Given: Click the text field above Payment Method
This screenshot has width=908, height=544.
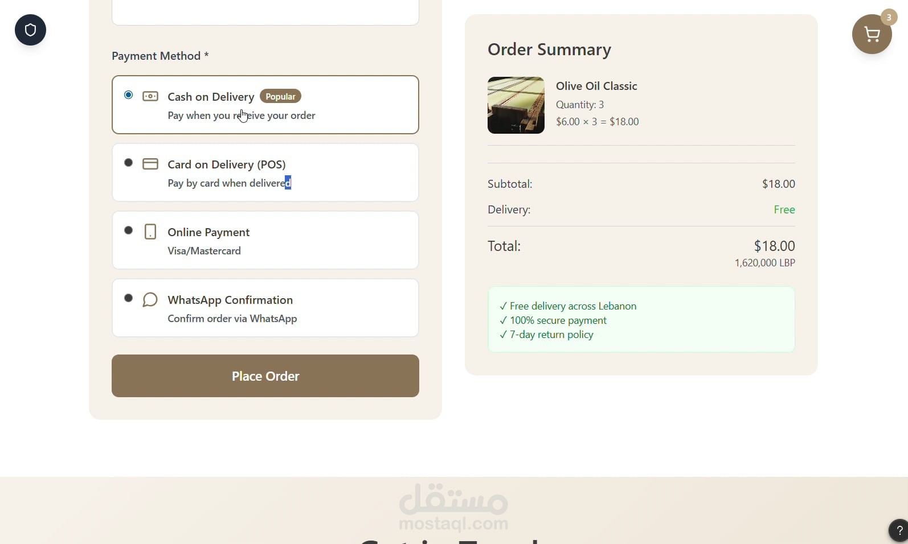Looking at the screenshot, I should pyautogui.click(x=265, y=13).
